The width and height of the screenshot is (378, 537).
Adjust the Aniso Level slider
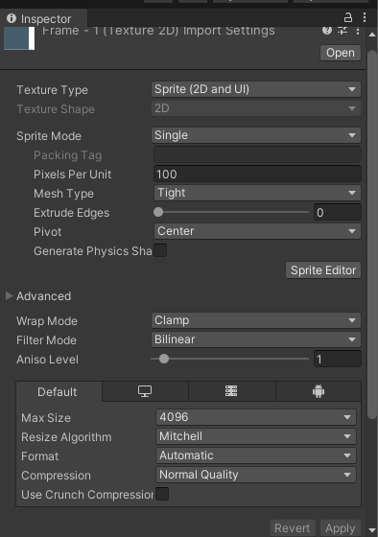click(229, 359)
